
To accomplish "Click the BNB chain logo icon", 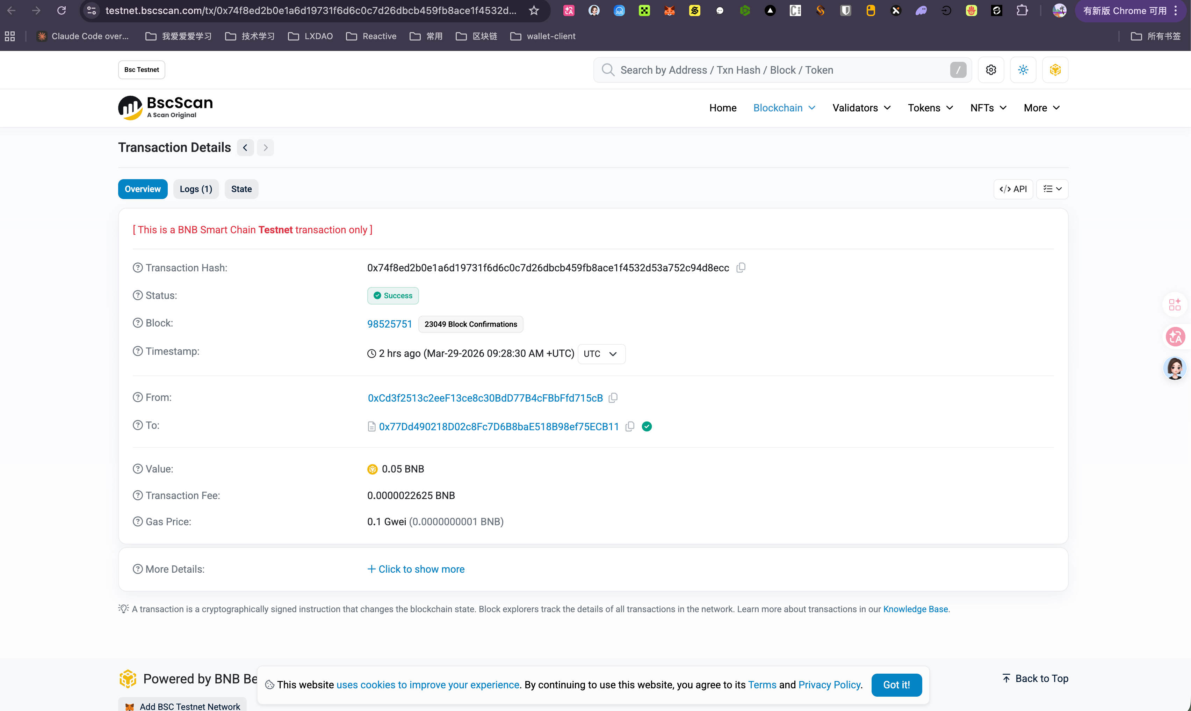I will point(1055,70).
